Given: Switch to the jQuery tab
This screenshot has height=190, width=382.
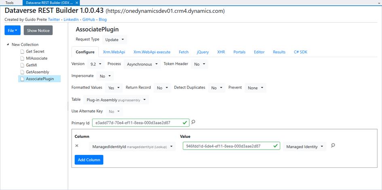Looking at the screenshot, I should [x=203, y=52].
